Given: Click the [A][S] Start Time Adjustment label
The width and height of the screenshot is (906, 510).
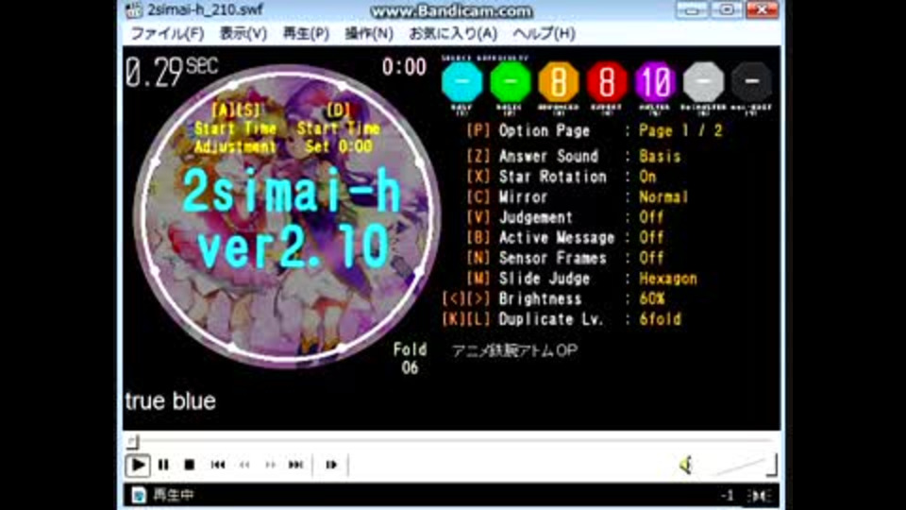Looking at the screenshot, I should pos(235,128).
